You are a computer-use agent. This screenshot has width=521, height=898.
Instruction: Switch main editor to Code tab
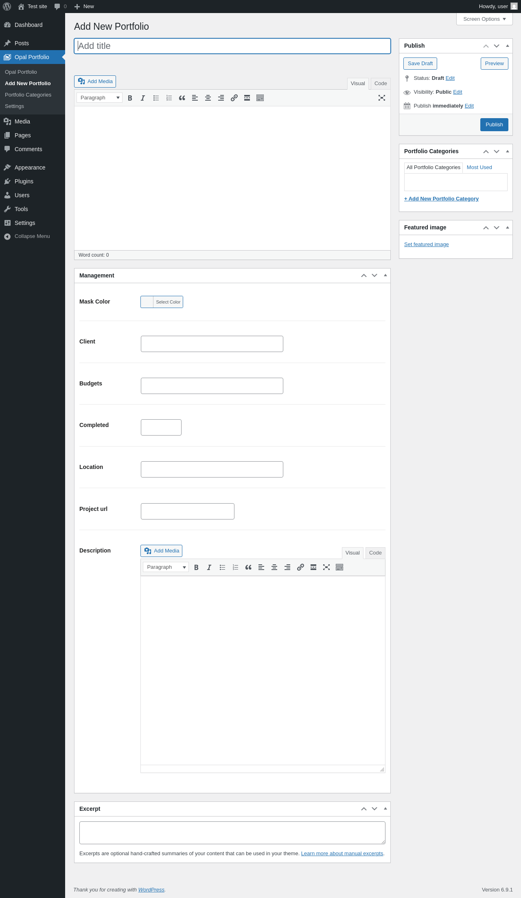click(381, 84)
